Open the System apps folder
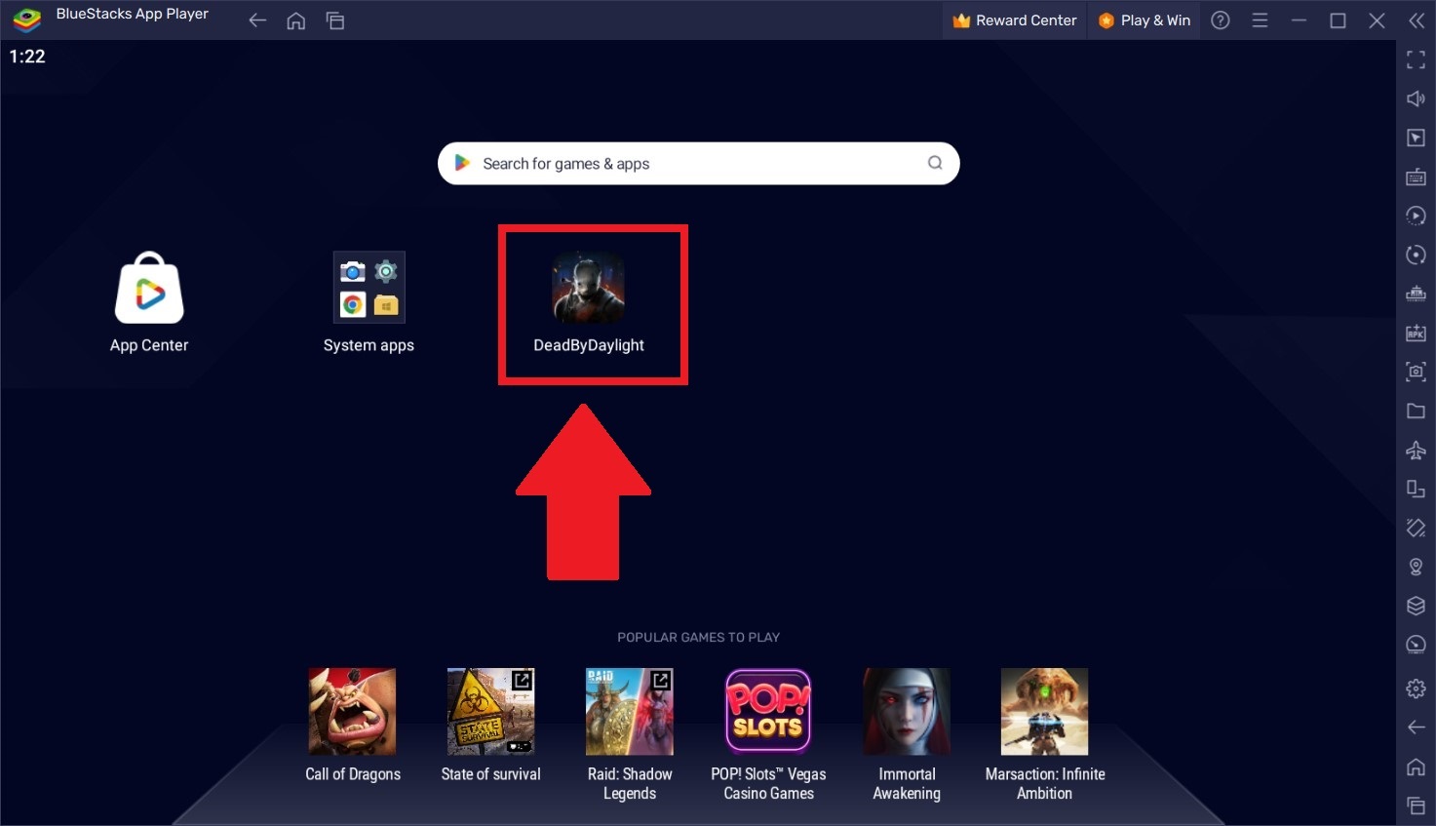The image size is (1436, 826). tap(369, 287)
